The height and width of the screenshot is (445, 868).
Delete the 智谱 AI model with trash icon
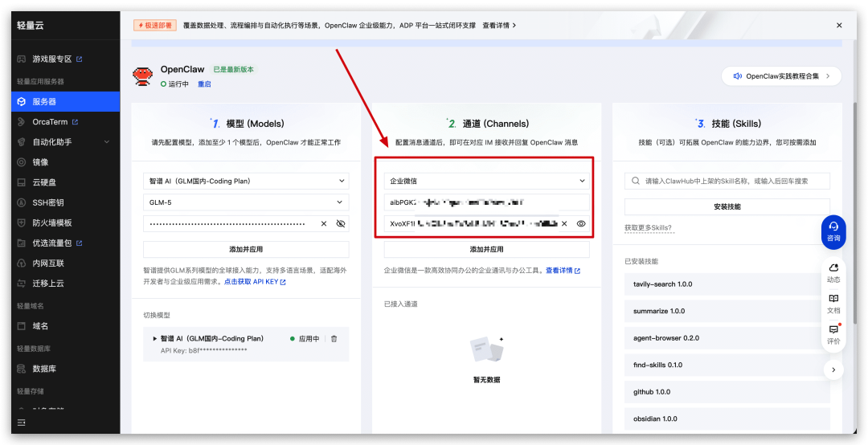(334, 339)
